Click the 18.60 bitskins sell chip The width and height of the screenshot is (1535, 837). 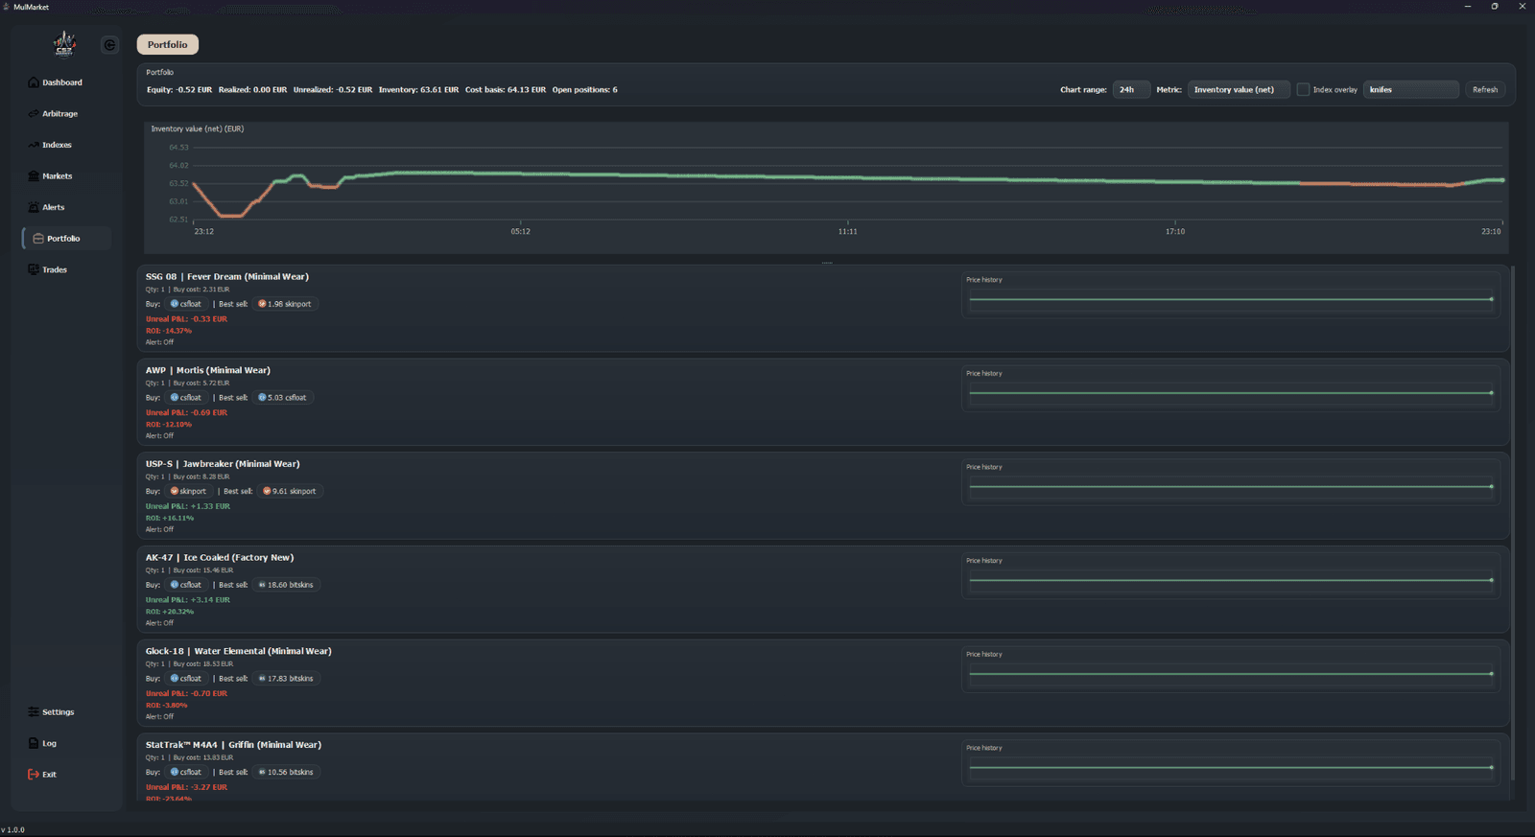point(286,585)
